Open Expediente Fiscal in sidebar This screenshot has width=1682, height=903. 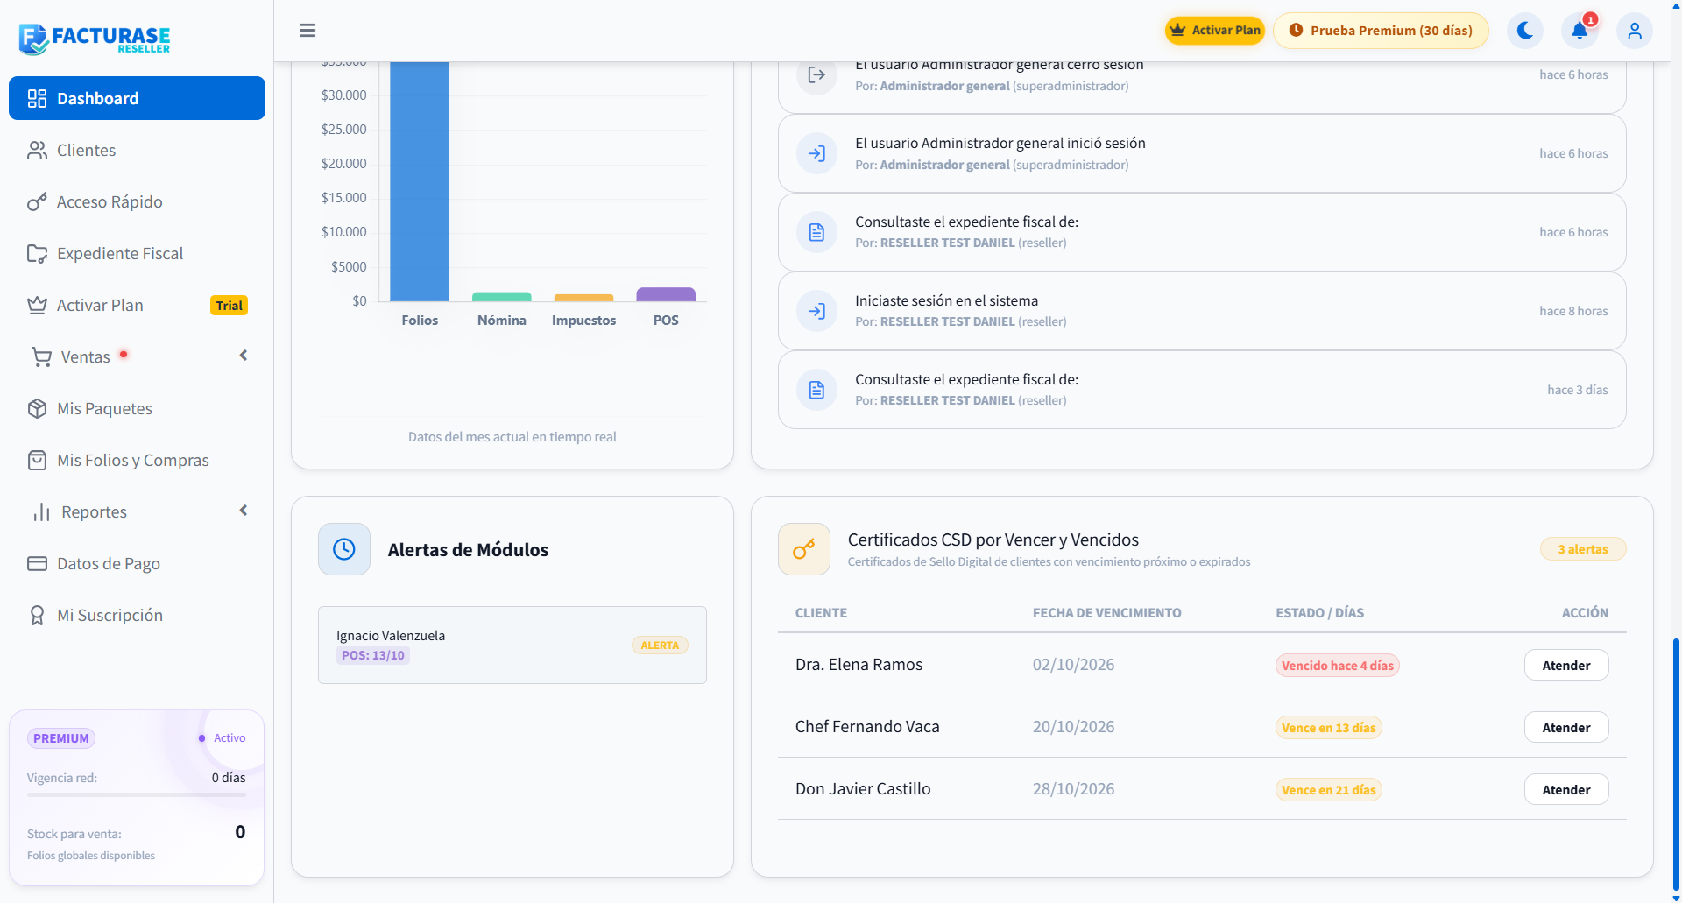(137, 253)
